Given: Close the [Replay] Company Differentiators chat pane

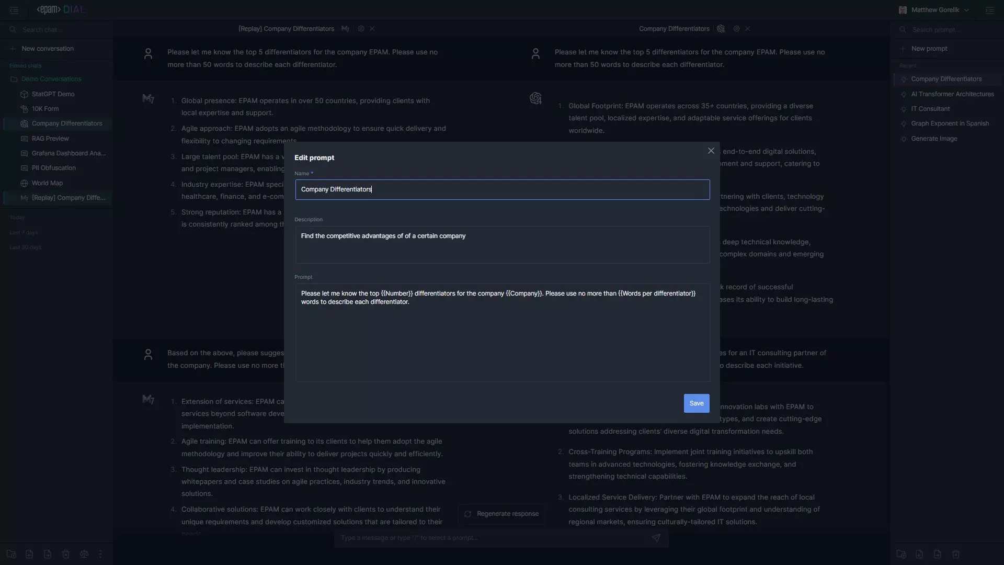Looking at the screenshot, I should pyautogui.click(x=372, y=29).
